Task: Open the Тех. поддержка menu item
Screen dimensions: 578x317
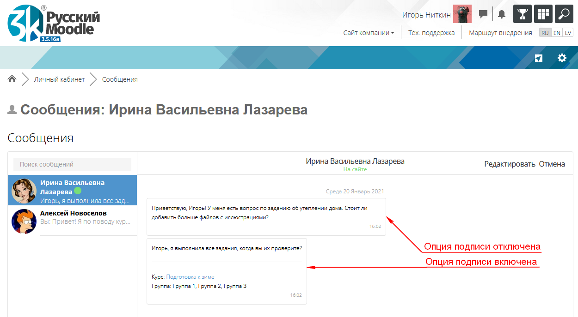Action: 431,33
